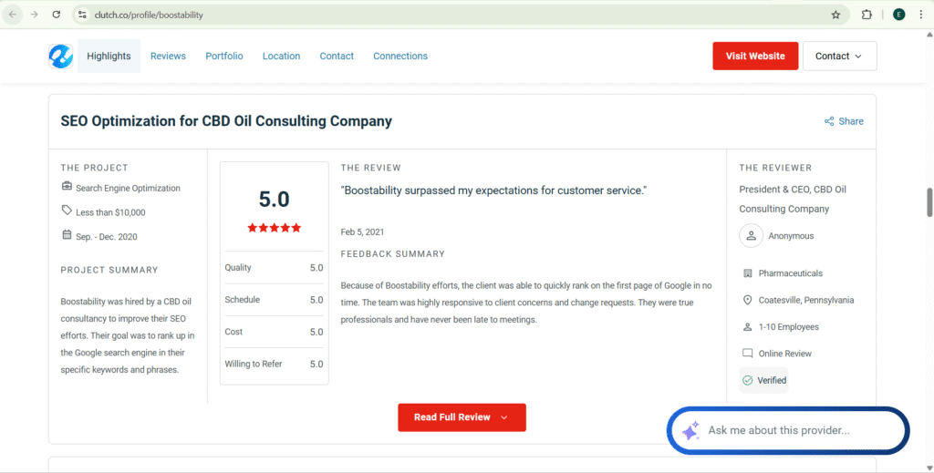
Task: Click the calendar icon beside Sep. - Dec. 2020
Action: [x=67, y=235]
